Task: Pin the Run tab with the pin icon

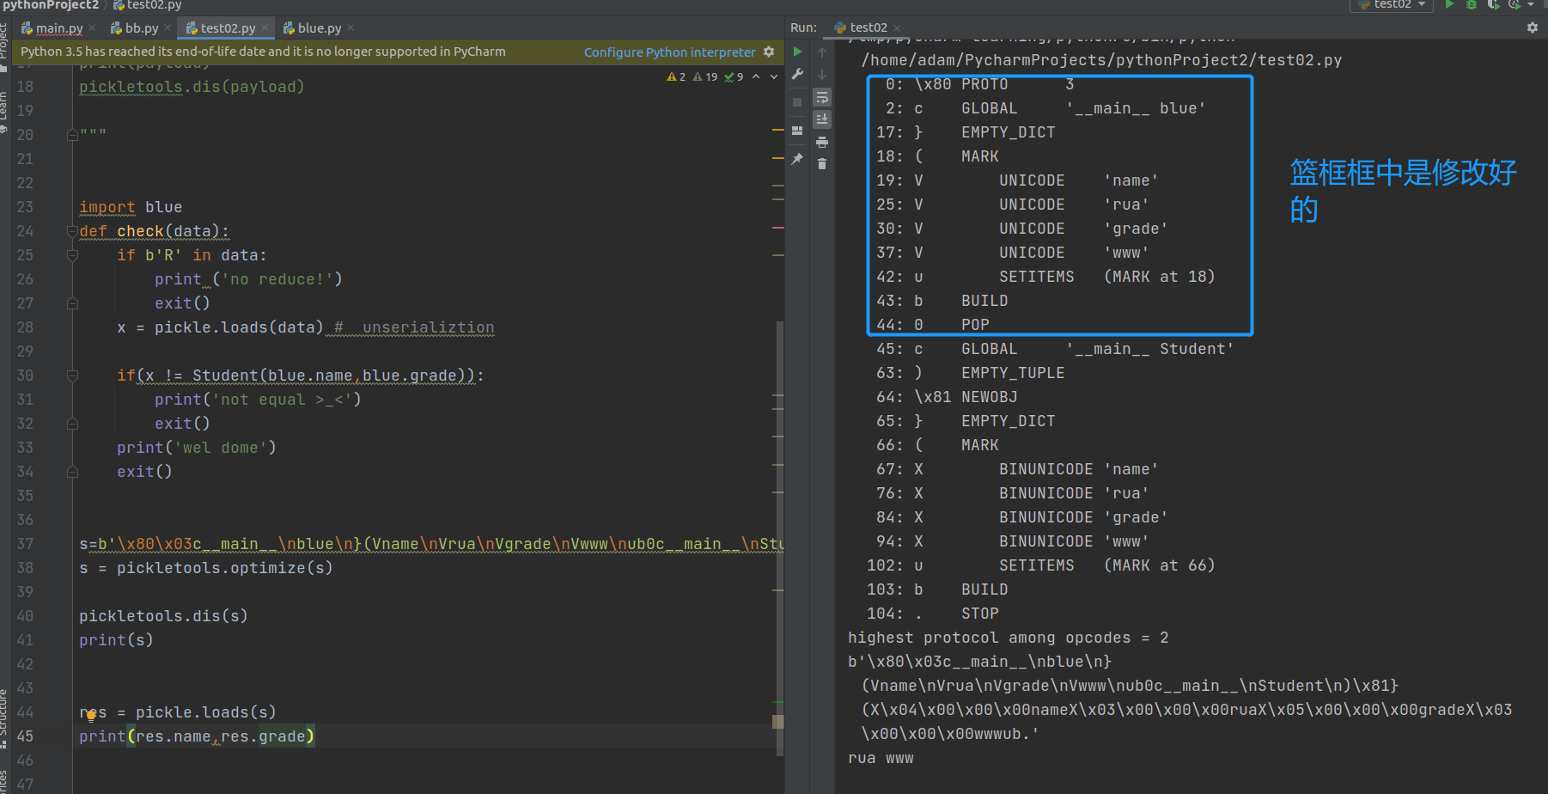Action: [798, 159]
